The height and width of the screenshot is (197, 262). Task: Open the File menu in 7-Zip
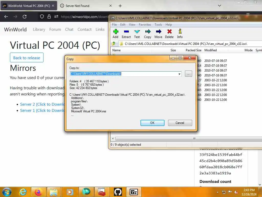tap(114, 25)
